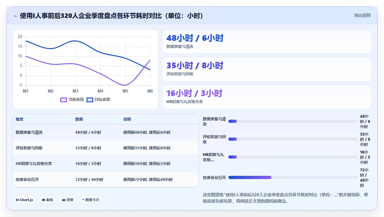Open the 48小时 / 6小时 data card

(267, 41)
